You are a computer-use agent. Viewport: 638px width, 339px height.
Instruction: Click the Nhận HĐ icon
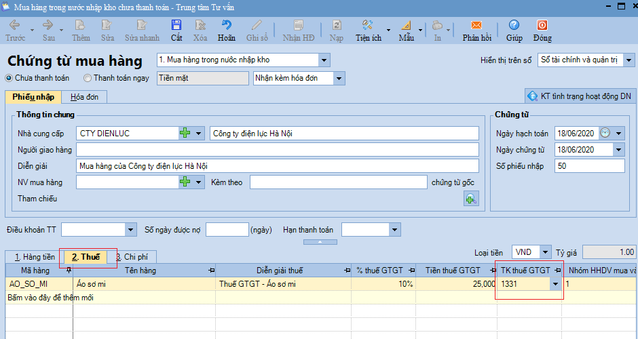[298, 25]
